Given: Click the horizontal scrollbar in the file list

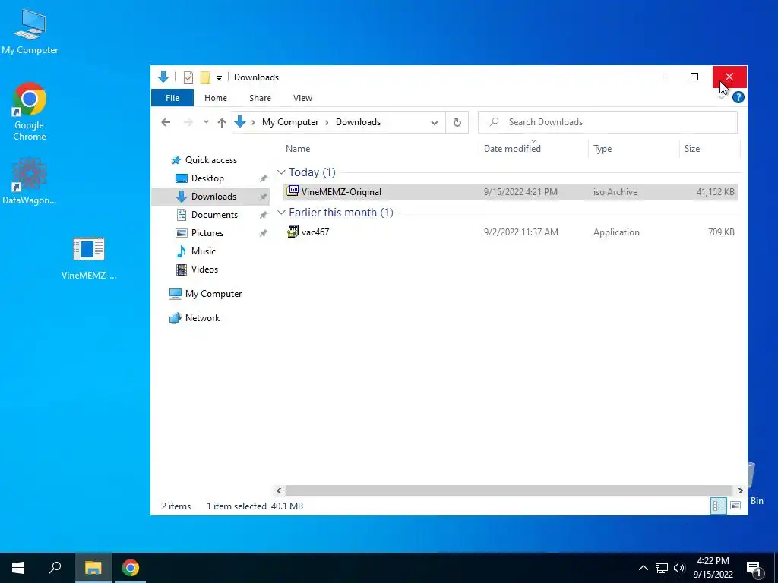Looking at the screenshot, I should [508, 491].
